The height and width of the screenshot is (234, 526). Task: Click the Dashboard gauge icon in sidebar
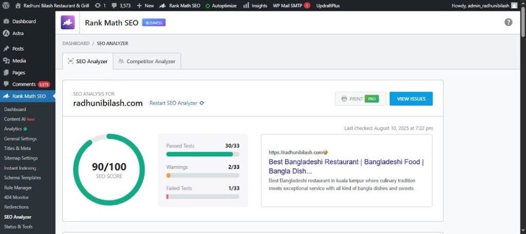pyautogui.click(x=6, y=21)
